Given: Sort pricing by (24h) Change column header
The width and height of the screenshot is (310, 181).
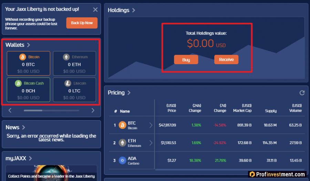Looking at the screenshot, I should coord(195,108).
